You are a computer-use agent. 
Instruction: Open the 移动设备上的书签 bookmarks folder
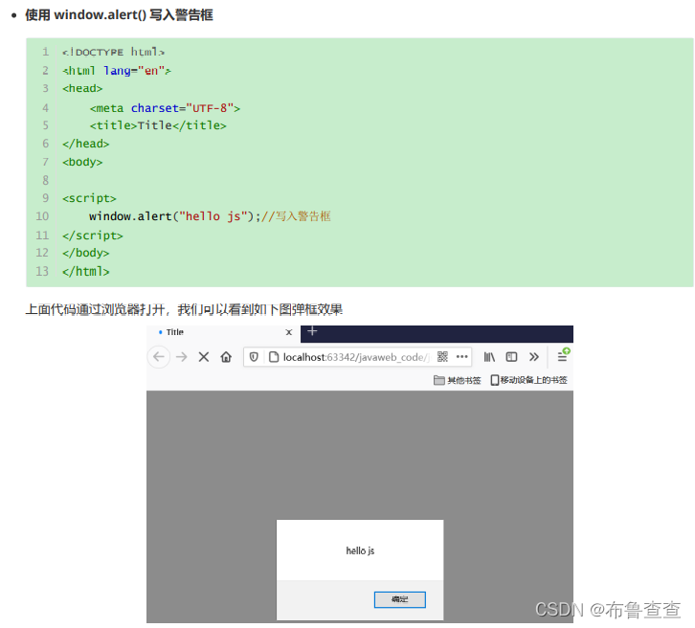click(528, 380)
